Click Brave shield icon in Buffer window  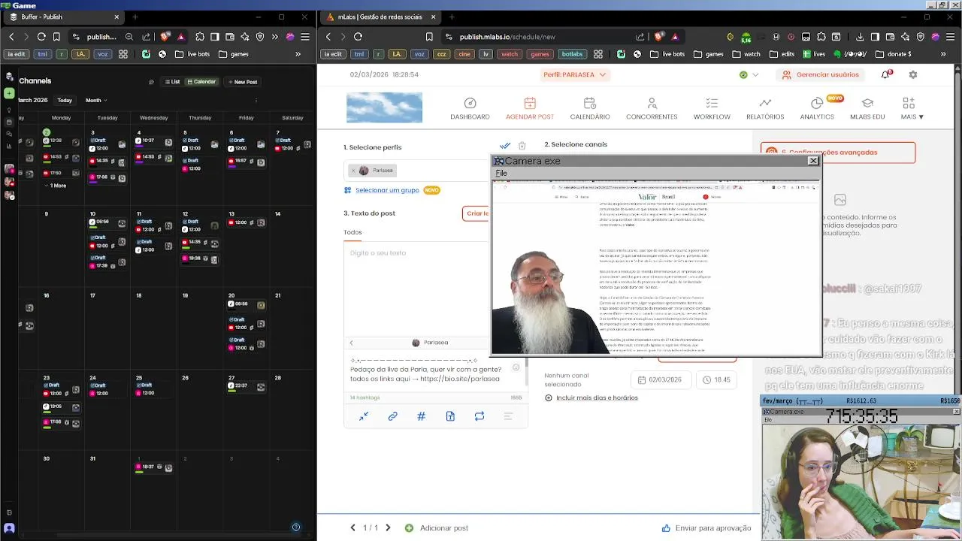[165, 37]
